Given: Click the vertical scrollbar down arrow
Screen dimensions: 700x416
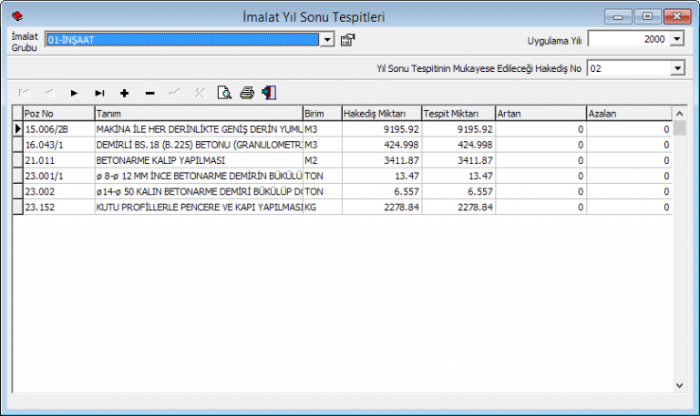Looking at the screenshot, I should 679,385.
